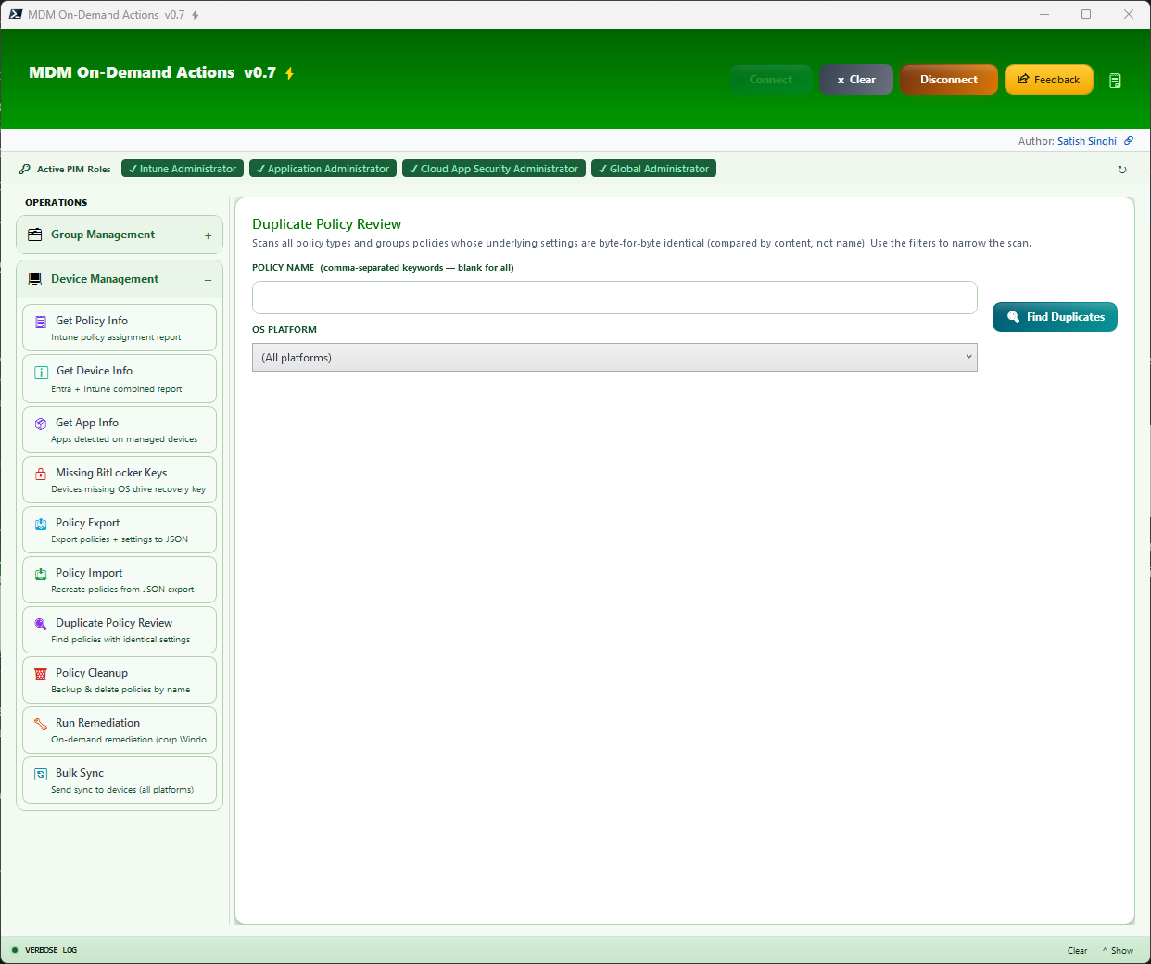The width and height of the screenshot is (1151, 964).
Task: Select Duplicate Policy Review in sidebar
Action: click(x=120, y=630)
